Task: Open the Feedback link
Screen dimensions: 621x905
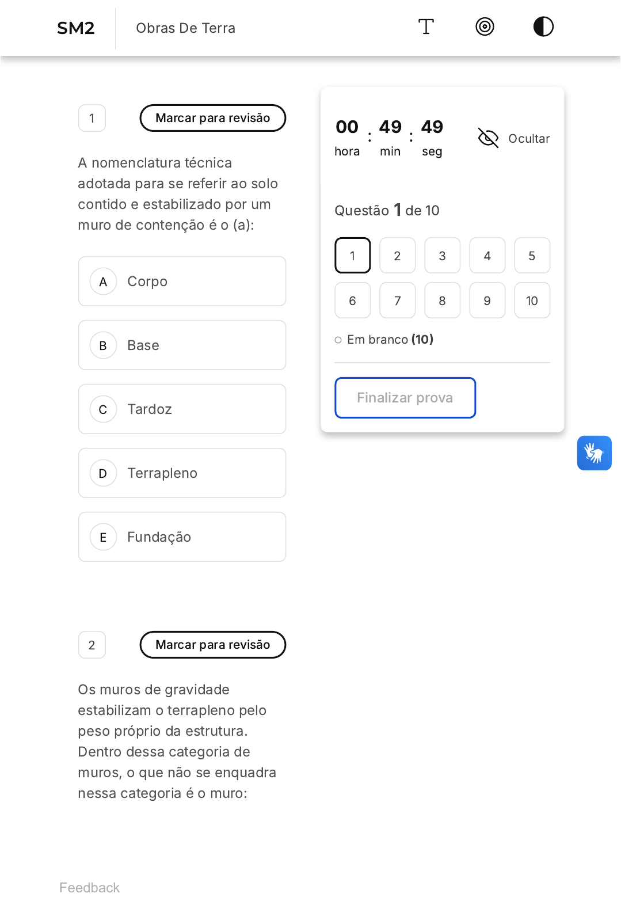Action: [89, 888]
